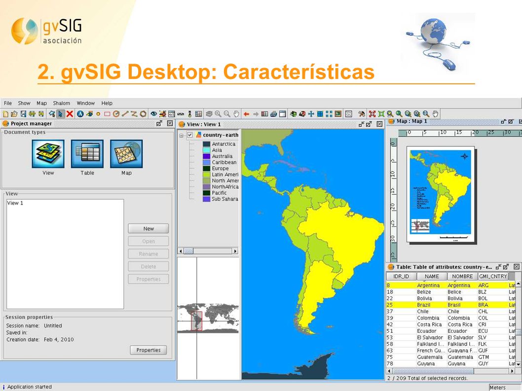Image resolution: width=522 pixels, height=391 pixels.
Task: Click the down arrow of attribute table scrollbar
Action: pos(519,364)
